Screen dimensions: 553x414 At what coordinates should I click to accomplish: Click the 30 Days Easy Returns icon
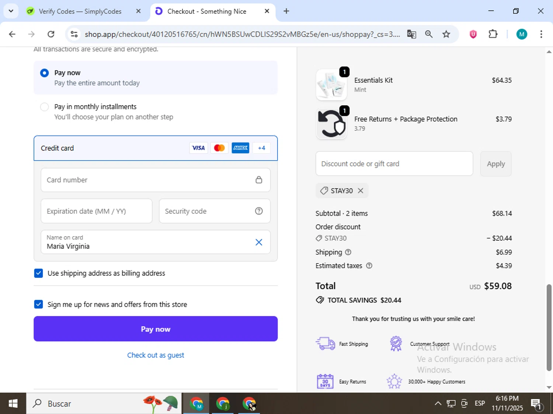tap(325, 382)
